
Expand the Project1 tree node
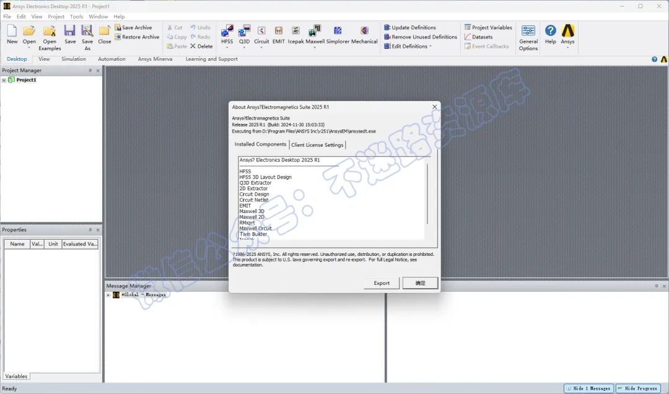pyautogui.click(x=4, y=81)
